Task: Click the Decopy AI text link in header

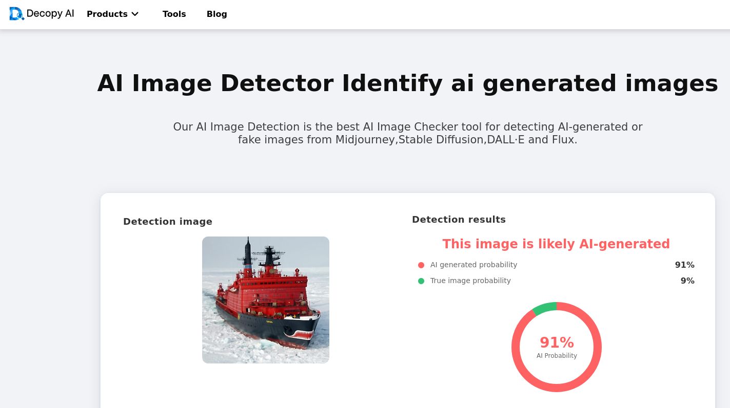Action: pyautogui.click(x=49, y=13)
